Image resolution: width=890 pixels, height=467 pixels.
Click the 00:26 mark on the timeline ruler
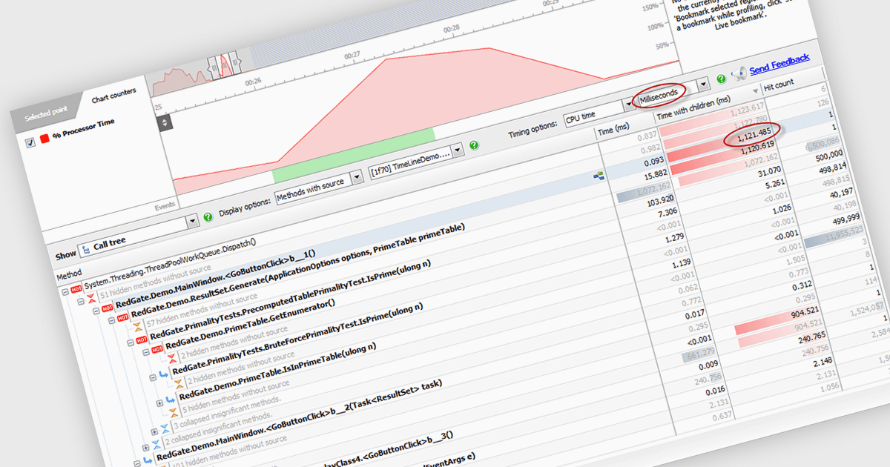click(253, 82)
